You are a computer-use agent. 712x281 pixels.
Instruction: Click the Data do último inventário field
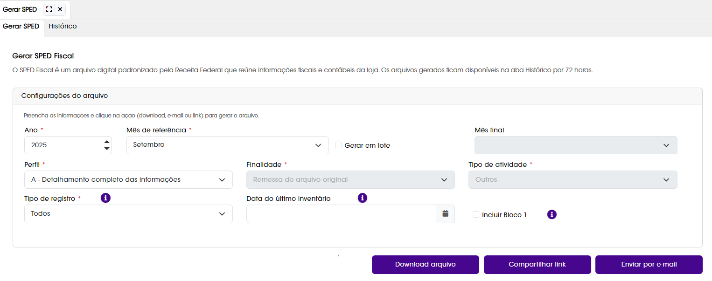pyautogui.click(x=341, y=214)
